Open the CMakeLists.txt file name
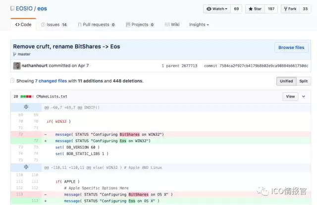This screenshot has width=317, height=205. tap(52, 97)
